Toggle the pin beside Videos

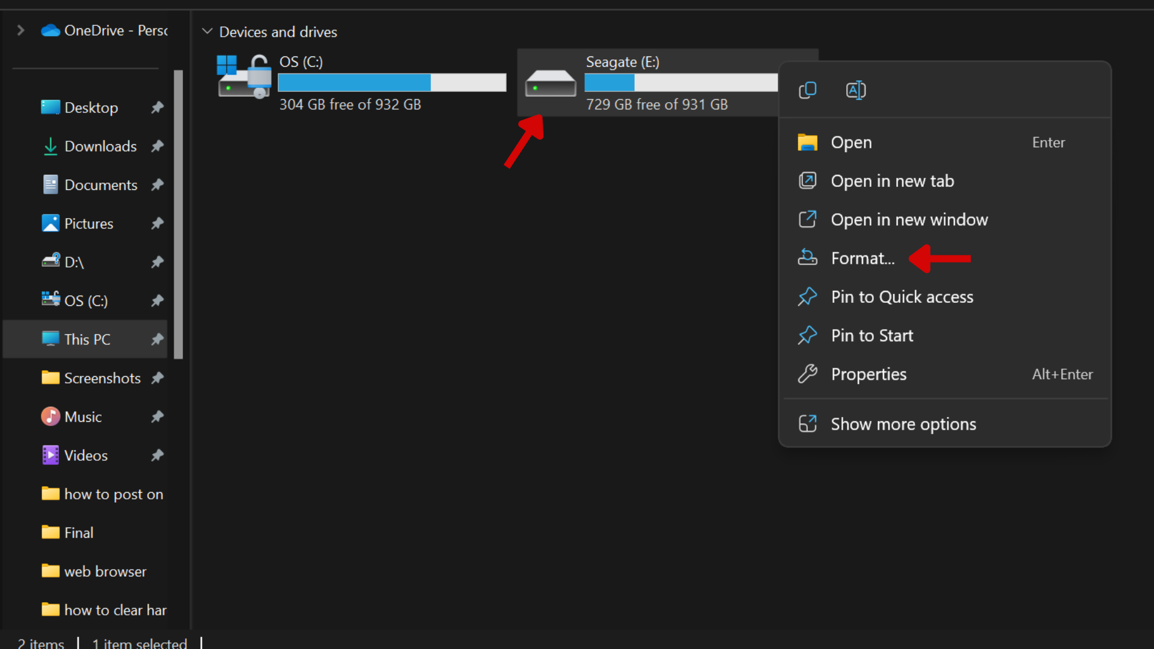(x=157, y=455)
